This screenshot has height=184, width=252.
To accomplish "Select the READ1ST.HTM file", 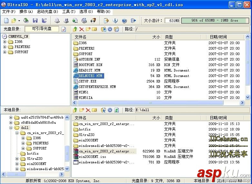I will pyautogui.click(x=89, y=70).
